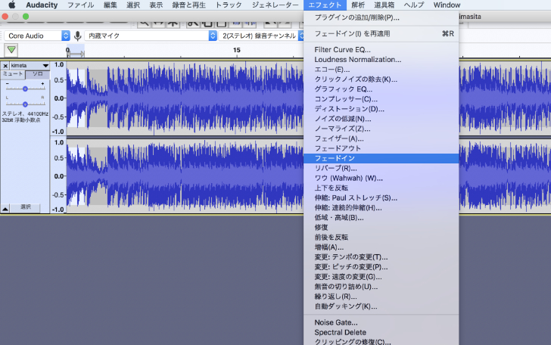Select Loudness Normalization... effect

381,59
